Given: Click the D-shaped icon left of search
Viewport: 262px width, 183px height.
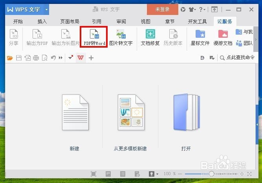Looking at the screenshot, I should (202, 58).
